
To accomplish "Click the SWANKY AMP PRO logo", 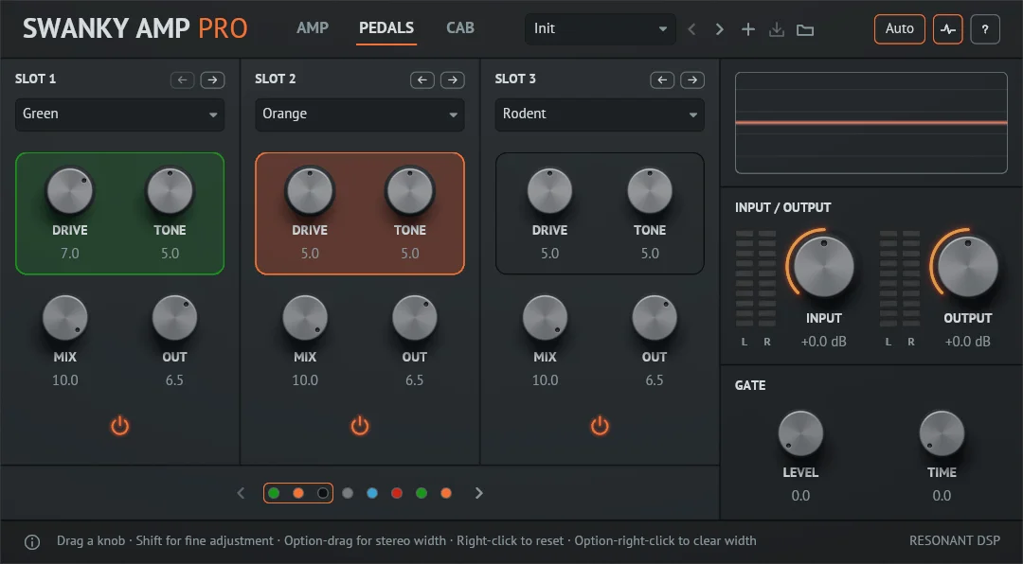I will [x=135, y=28].
